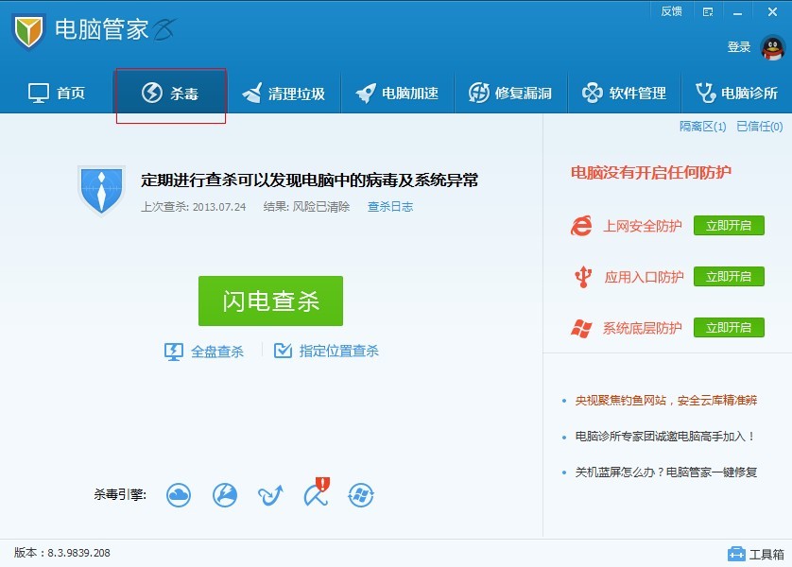Open the main menu icon beside 反馈
This screenshot has height=567, width=792.
tap(708, 11)
